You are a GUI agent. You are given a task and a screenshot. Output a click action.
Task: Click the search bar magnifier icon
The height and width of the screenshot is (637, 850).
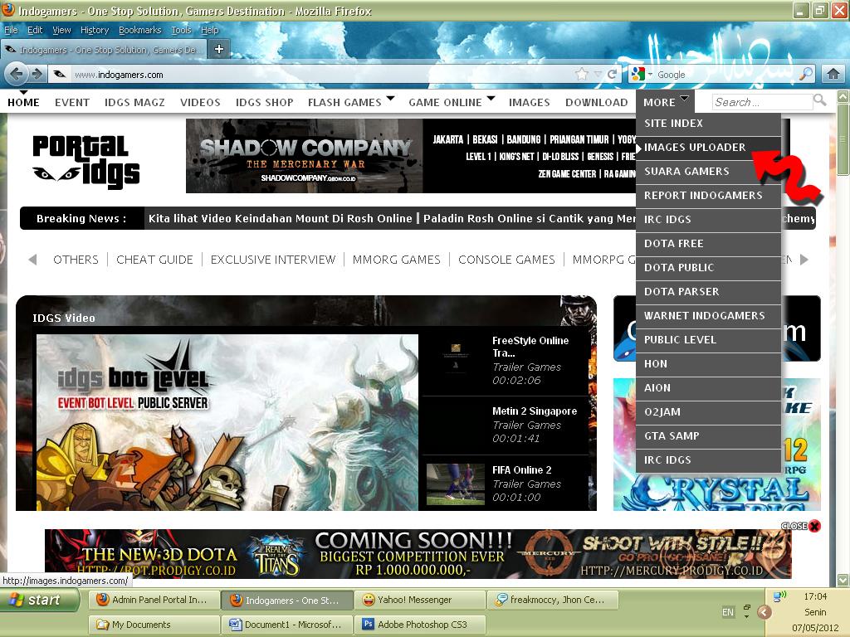pos(806,74)
